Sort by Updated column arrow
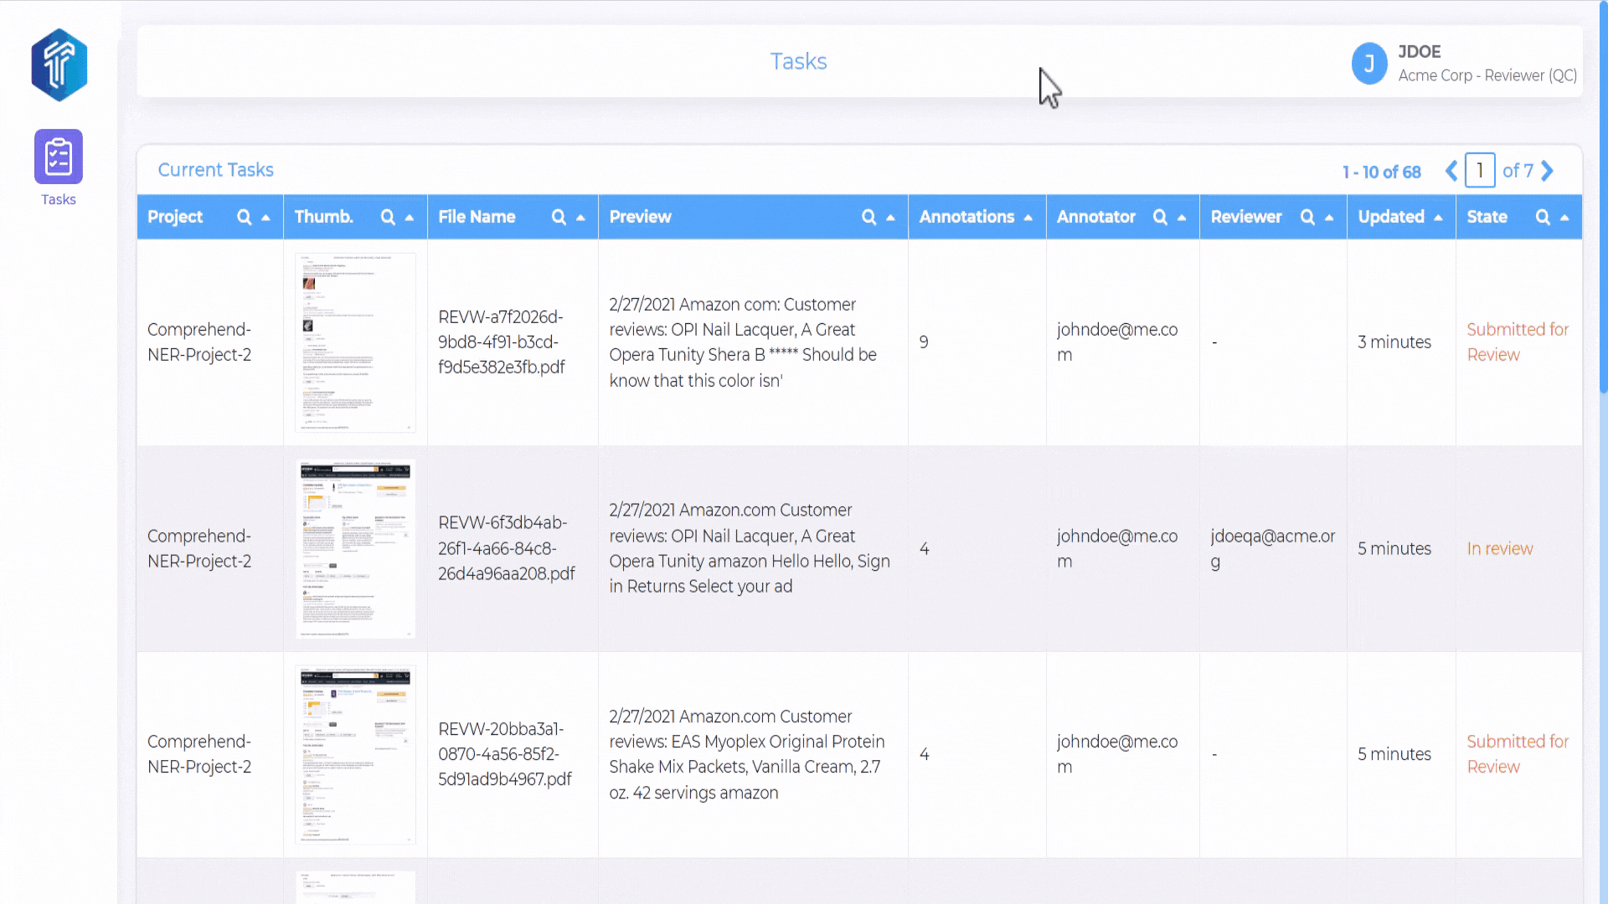This screenshot has height=904, width=1608. click(1438, 218)
